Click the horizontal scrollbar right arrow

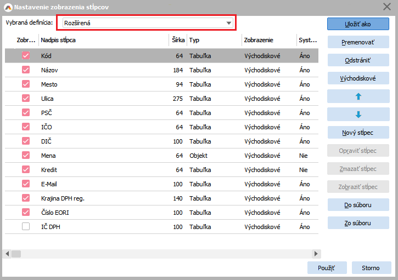(316, 254)
